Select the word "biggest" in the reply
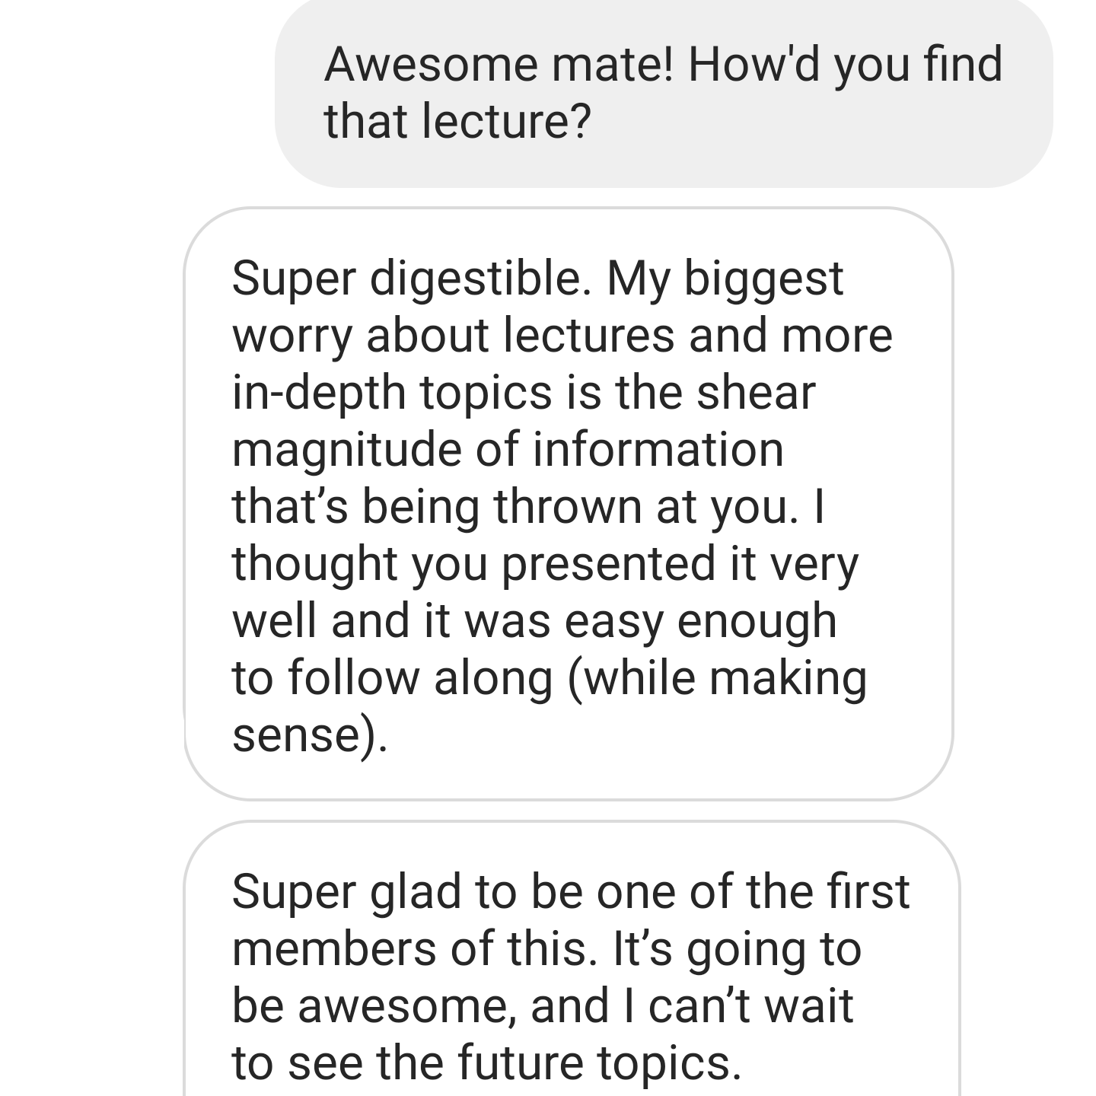Image resolution: width=1096 pixels, height=1096 pixels. pyautogui.click(x=763, y=279)
